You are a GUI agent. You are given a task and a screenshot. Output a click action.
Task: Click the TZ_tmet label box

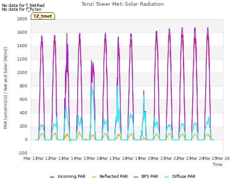43,16
